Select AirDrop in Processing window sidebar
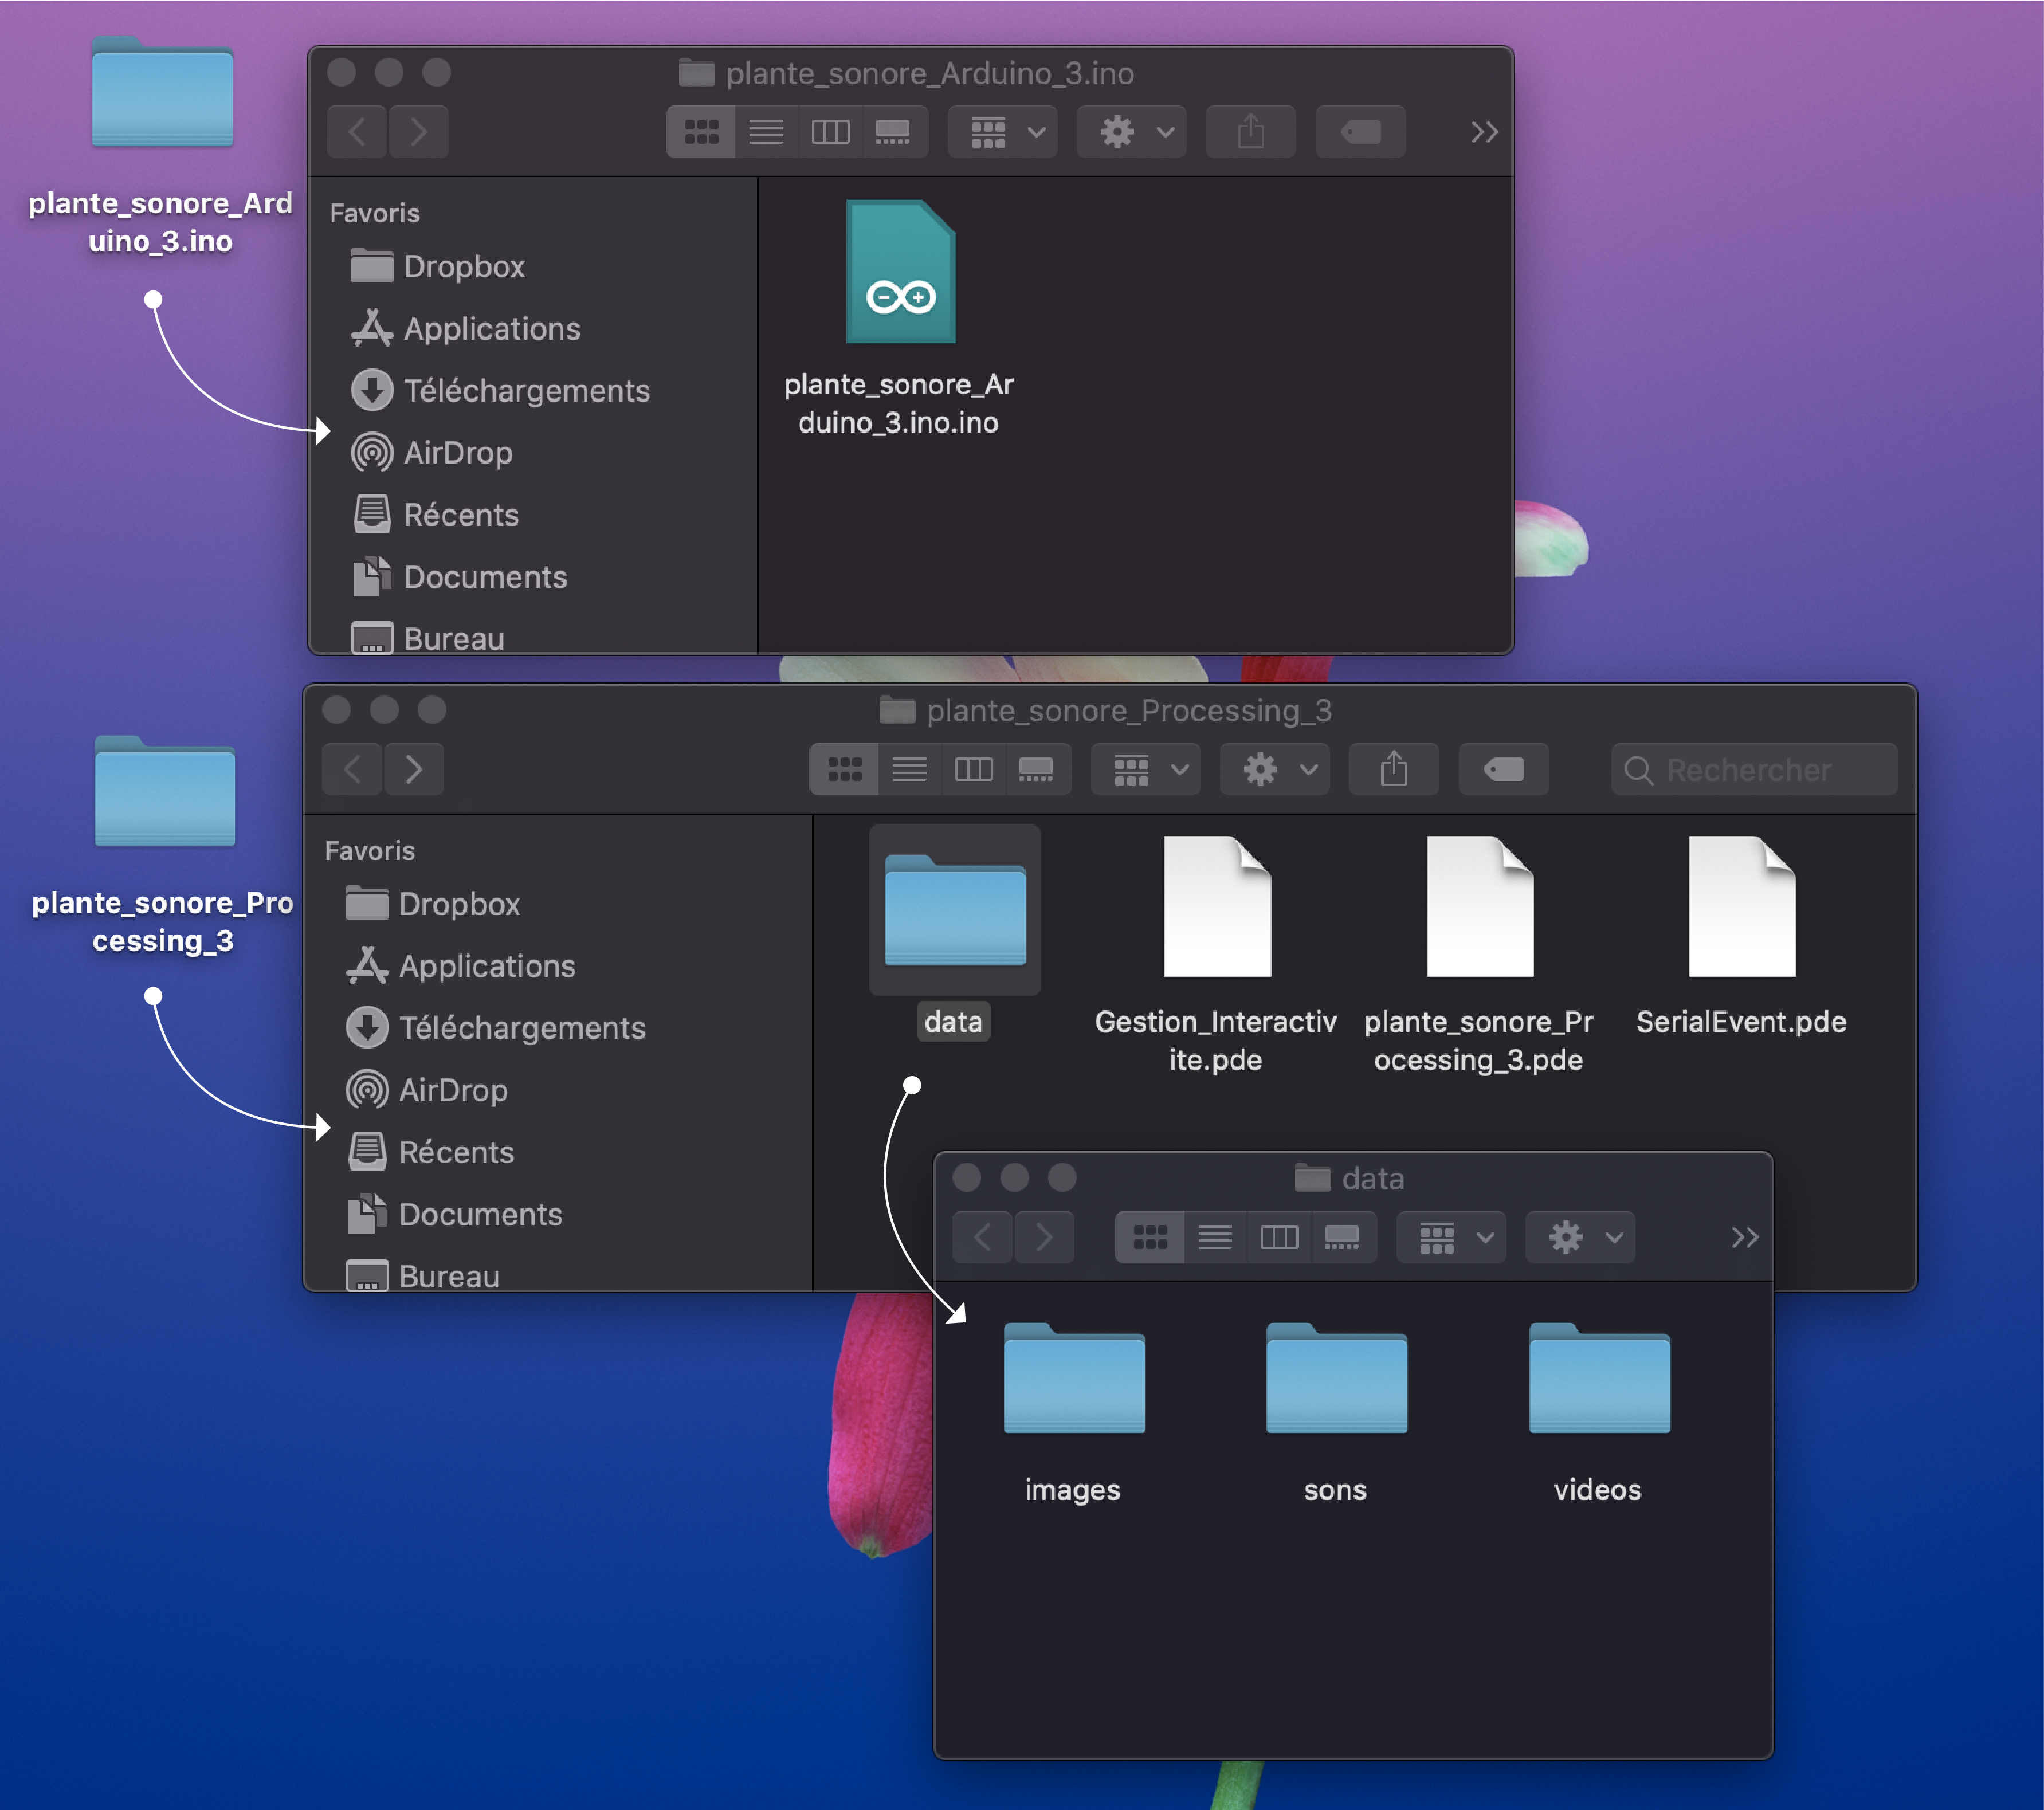The image size is (2044, 1810). pyautogui.click(x=452, y=1090)
